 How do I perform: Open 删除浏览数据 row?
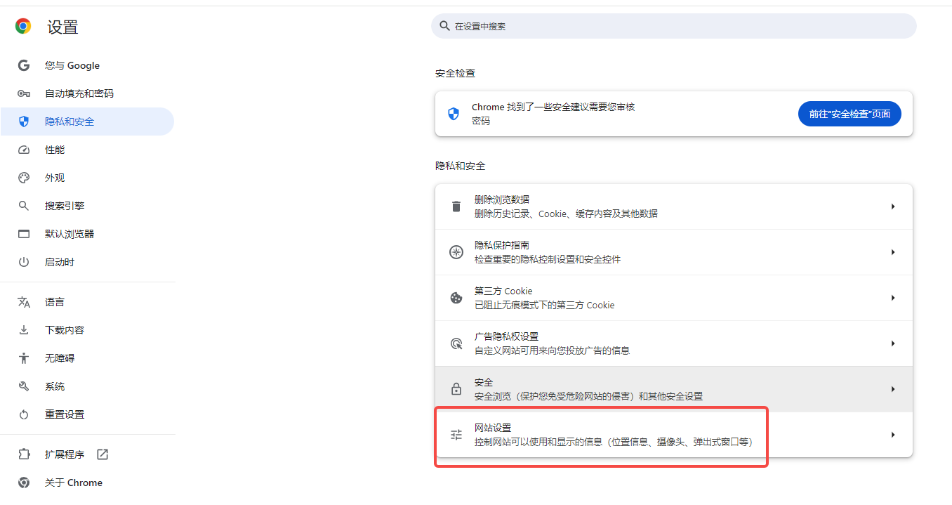pyautogui.click(x=674, y=206)
